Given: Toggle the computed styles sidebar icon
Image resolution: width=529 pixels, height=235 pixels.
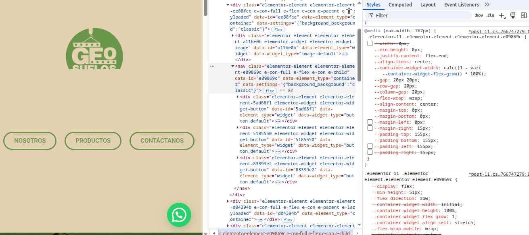Looking at the screenshot, I should click(x=523, y=15).
